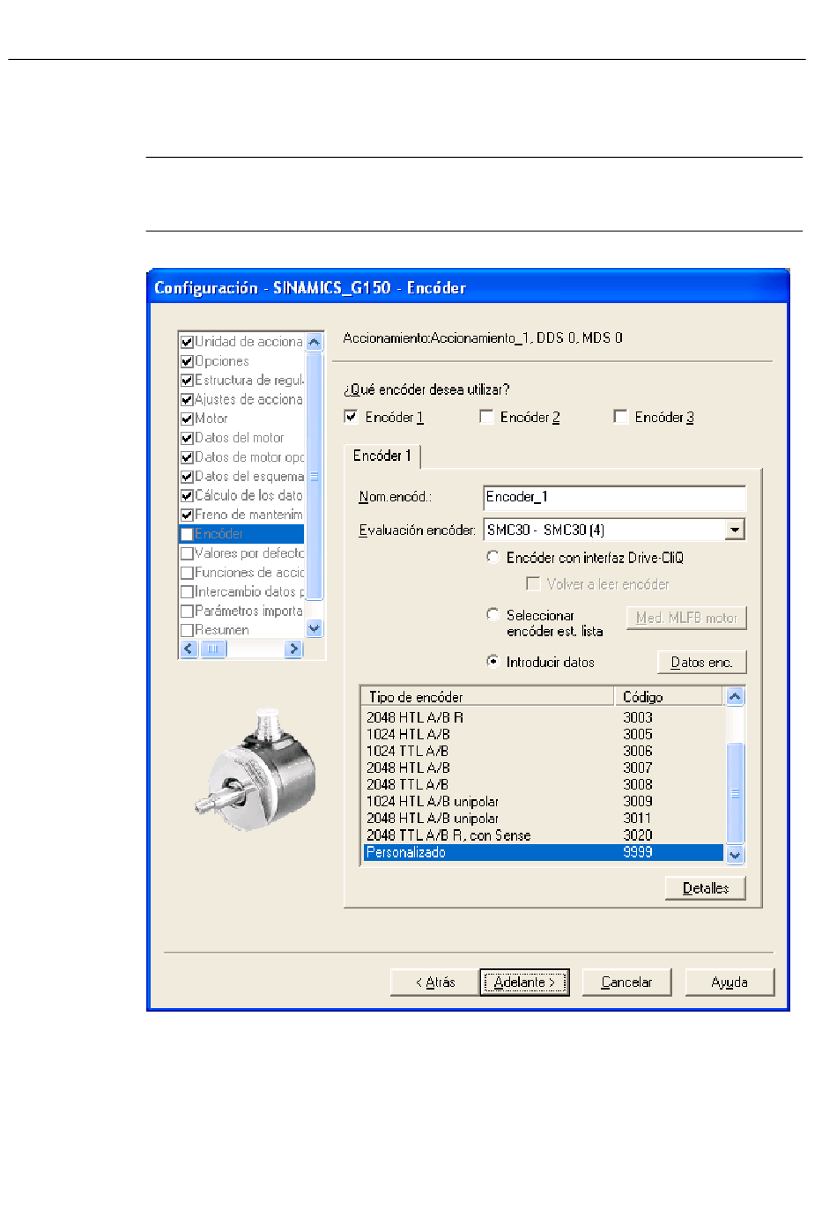Open the Datos del esquema step
Image resolution: width=837 pixels, height=1231 pixels.
[242, 477]
